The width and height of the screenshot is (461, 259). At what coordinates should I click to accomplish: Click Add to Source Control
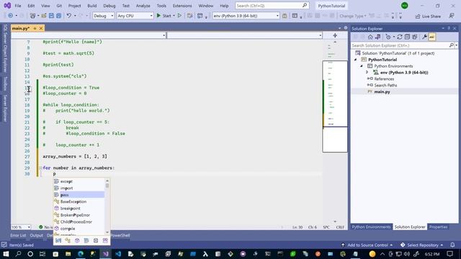(x=367, y=245)
